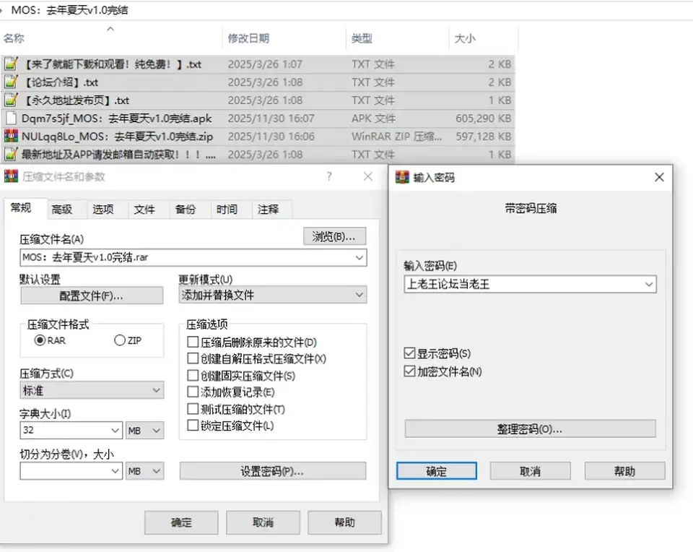Click 确定 in the 压缩文件名和参数 dialog
Image resolution: width=693 pixels, height=552 pixels.
click(x=181, y=522)
